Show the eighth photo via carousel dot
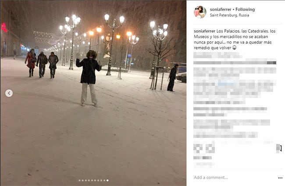 pos(101,180)
